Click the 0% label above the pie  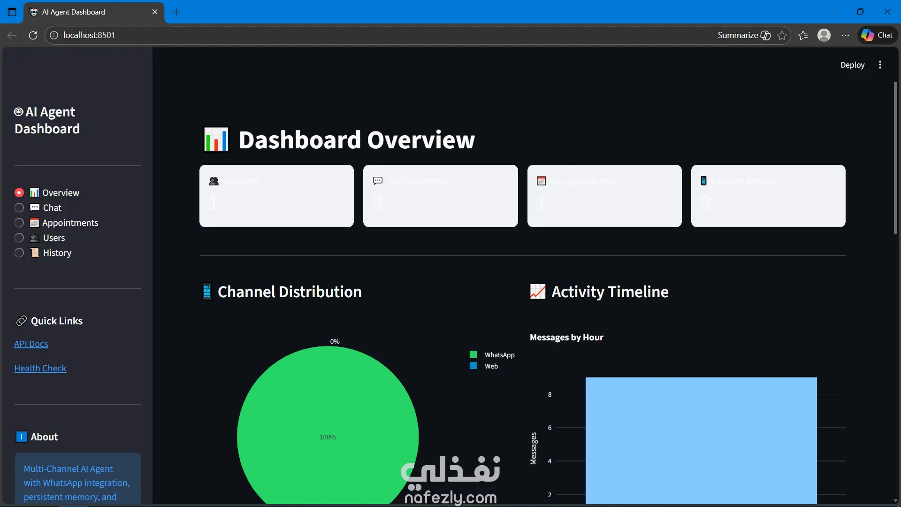[335, 341]
